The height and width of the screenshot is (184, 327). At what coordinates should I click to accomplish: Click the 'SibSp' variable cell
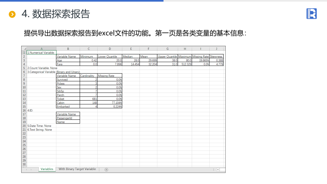tap(68, 91)
